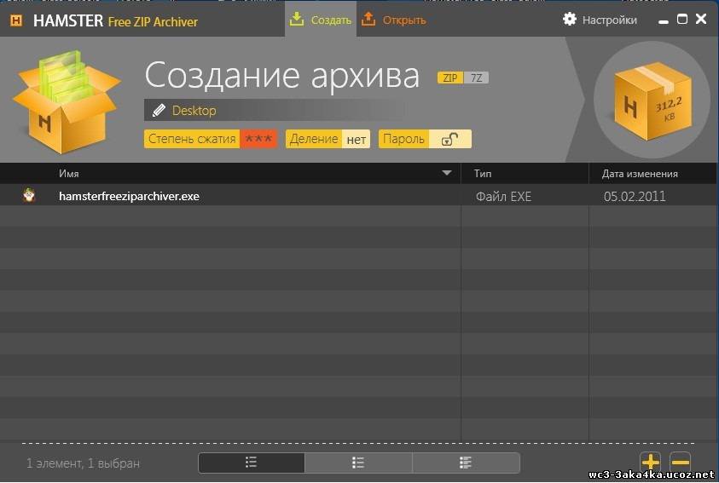Open Степень сжатия level selector
The width and height of the screenshot is (719, 483).
coord(210,139)
